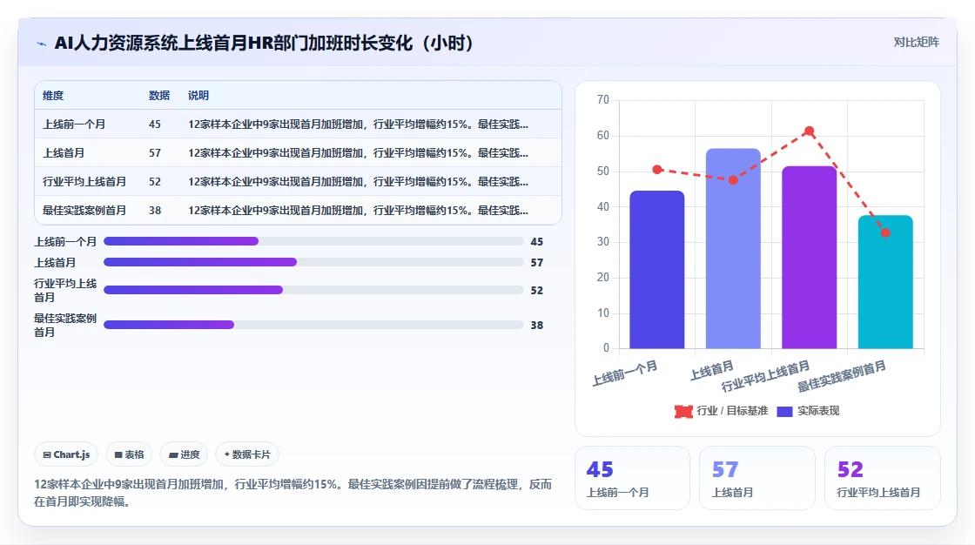This screenshot has height=545, width=975.
Task: Click the 上线前一个月 progress bar
Action: [x=313, y=241]
